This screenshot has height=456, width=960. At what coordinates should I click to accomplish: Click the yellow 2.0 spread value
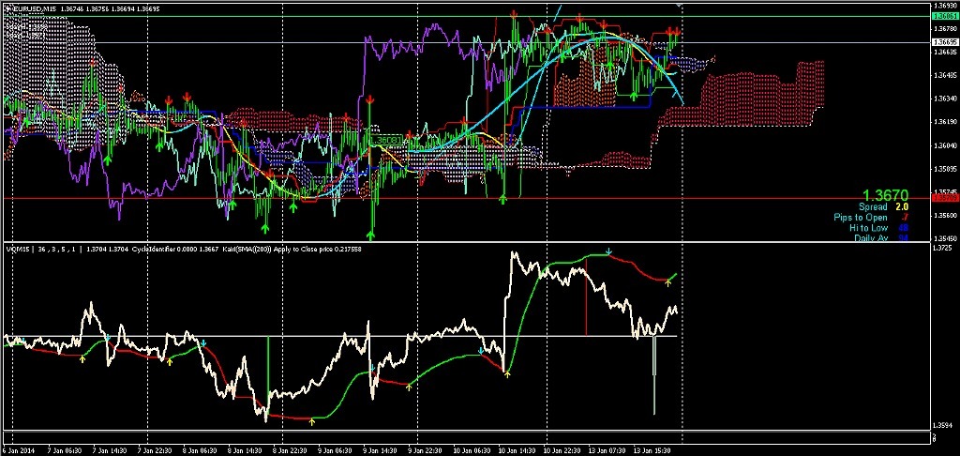coord(903,207)
